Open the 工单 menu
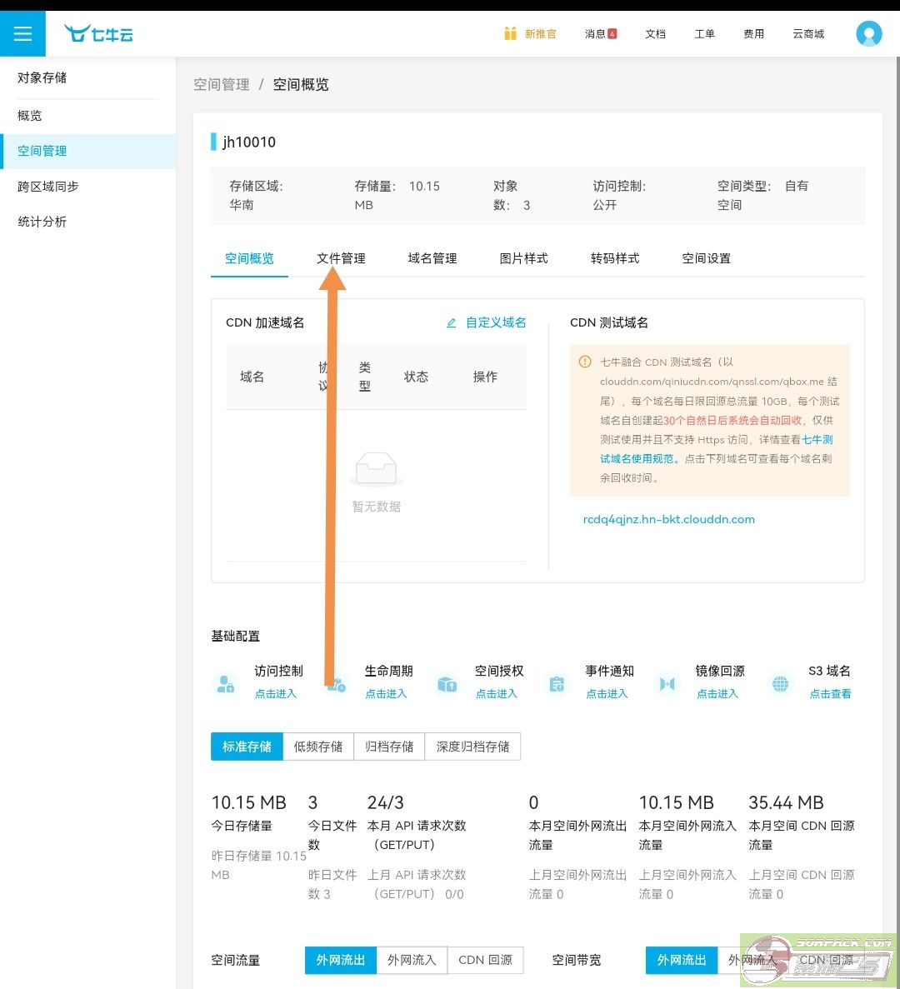This screenshot has width=900, height=989. pos(704,34)
